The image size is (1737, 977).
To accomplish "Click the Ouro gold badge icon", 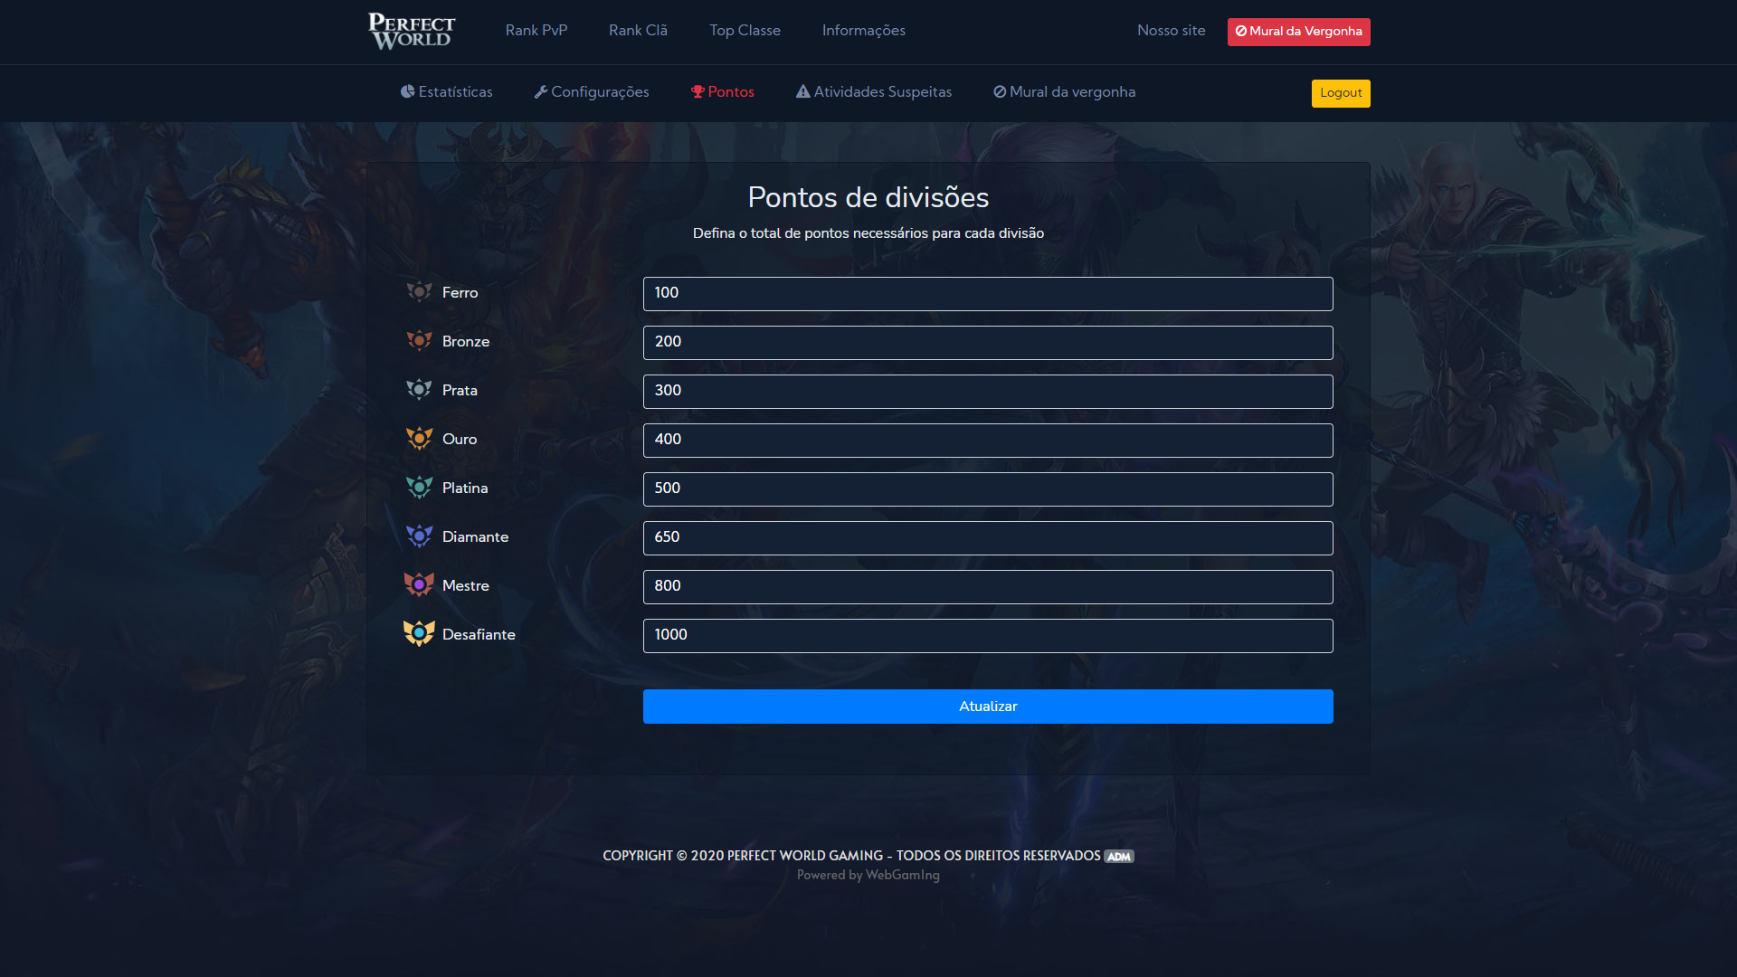I will [x=419, y=439].
